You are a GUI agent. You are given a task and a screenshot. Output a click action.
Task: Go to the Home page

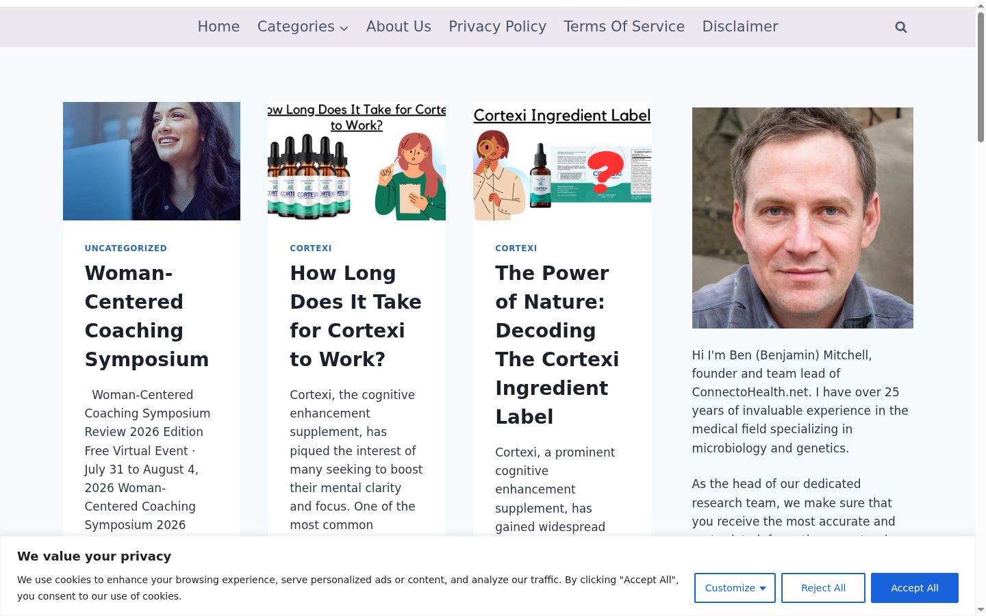pos(218,27)
